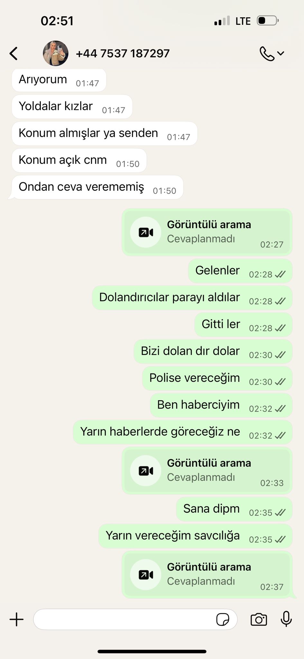This screenshot has height=659, width=304.
Task: Select the "Dolandırıcılar parayı aldılar" message
Action: 192,298
